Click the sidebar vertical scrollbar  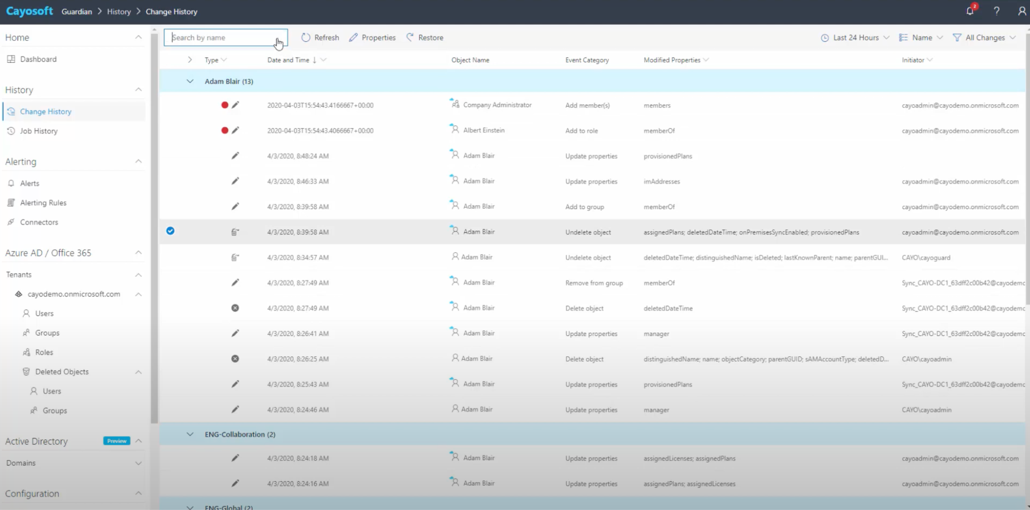click(154, 227)
